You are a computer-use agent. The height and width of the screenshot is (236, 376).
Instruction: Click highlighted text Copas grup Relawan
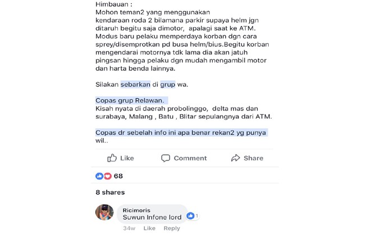130,100
